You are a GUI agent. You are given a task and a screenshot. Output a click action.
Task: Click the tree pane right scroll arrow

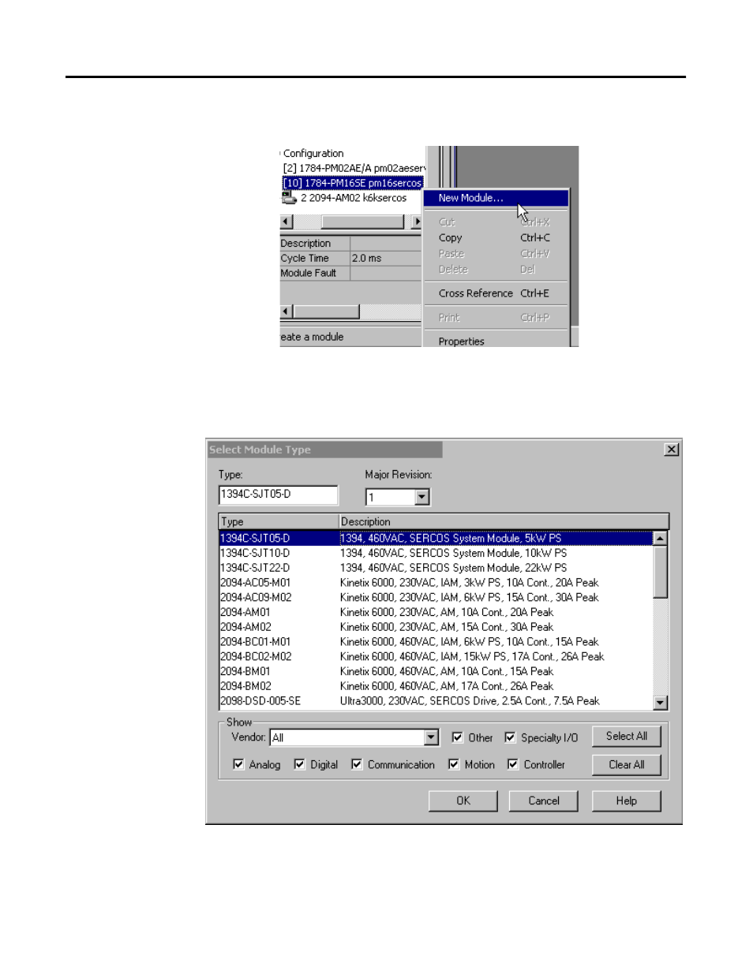(x=417, y=222)
